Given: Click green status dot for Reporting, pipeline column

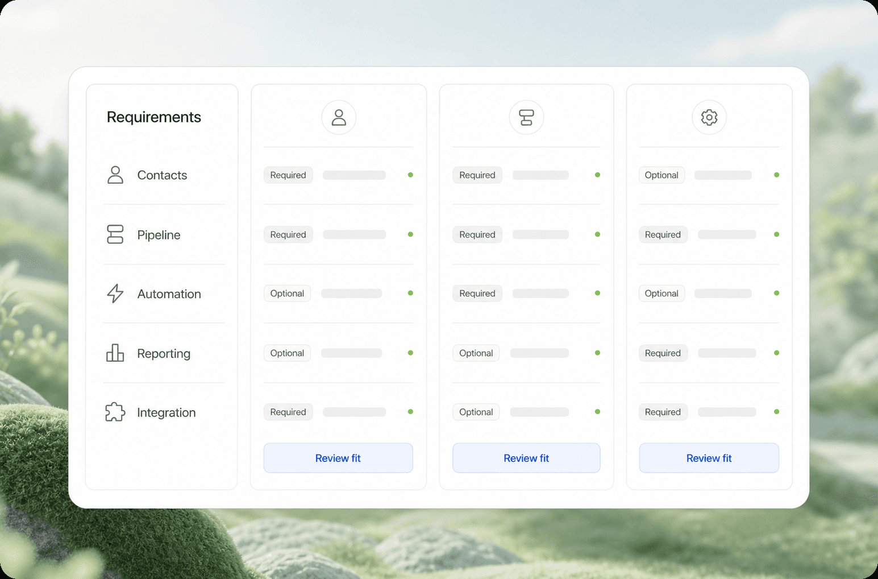Looking at the screenshot, I should click(x=597, y=353).
